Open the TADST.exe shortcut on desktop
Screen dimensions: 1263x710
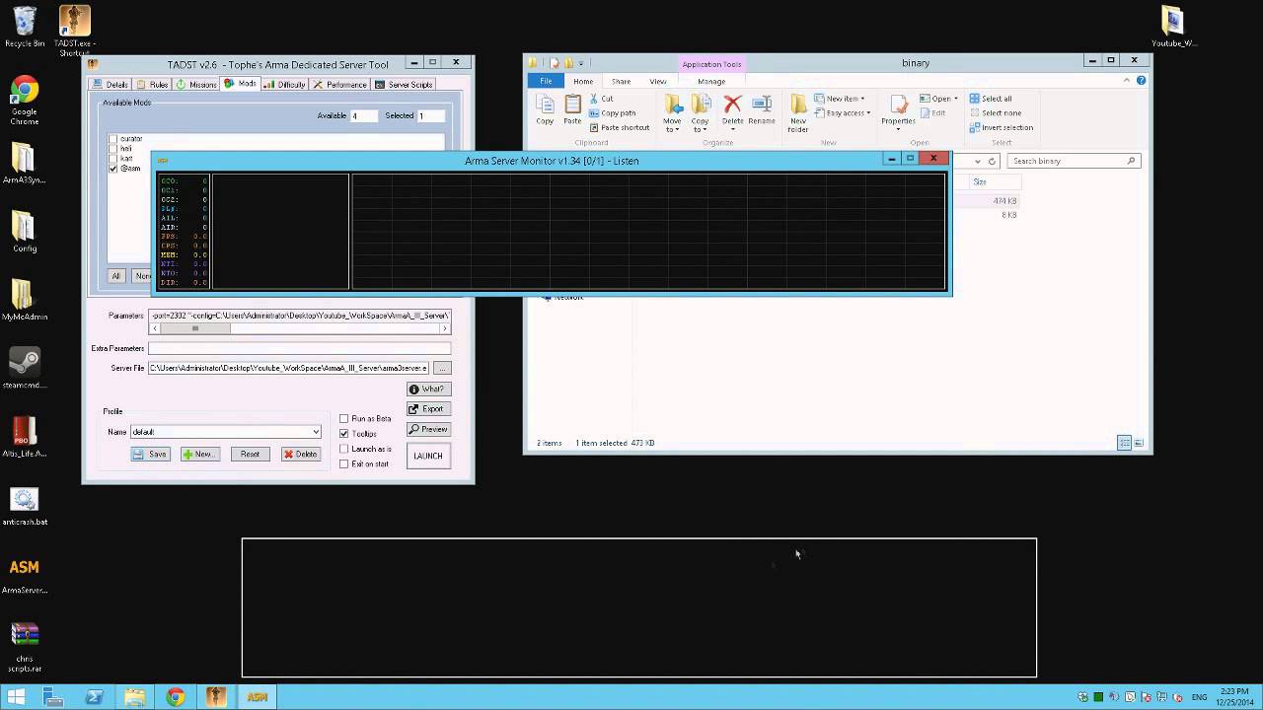(x=74, y=30)
